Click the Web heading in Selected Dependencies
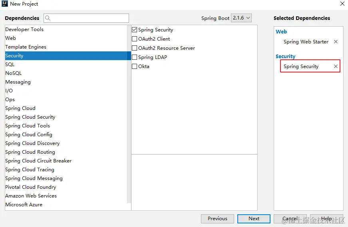The image size is (348, 227). coord(281,31)
